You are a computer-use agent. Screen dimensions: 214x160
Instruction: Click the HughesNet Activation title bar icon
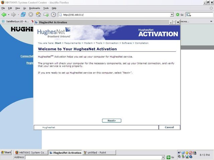36,22
